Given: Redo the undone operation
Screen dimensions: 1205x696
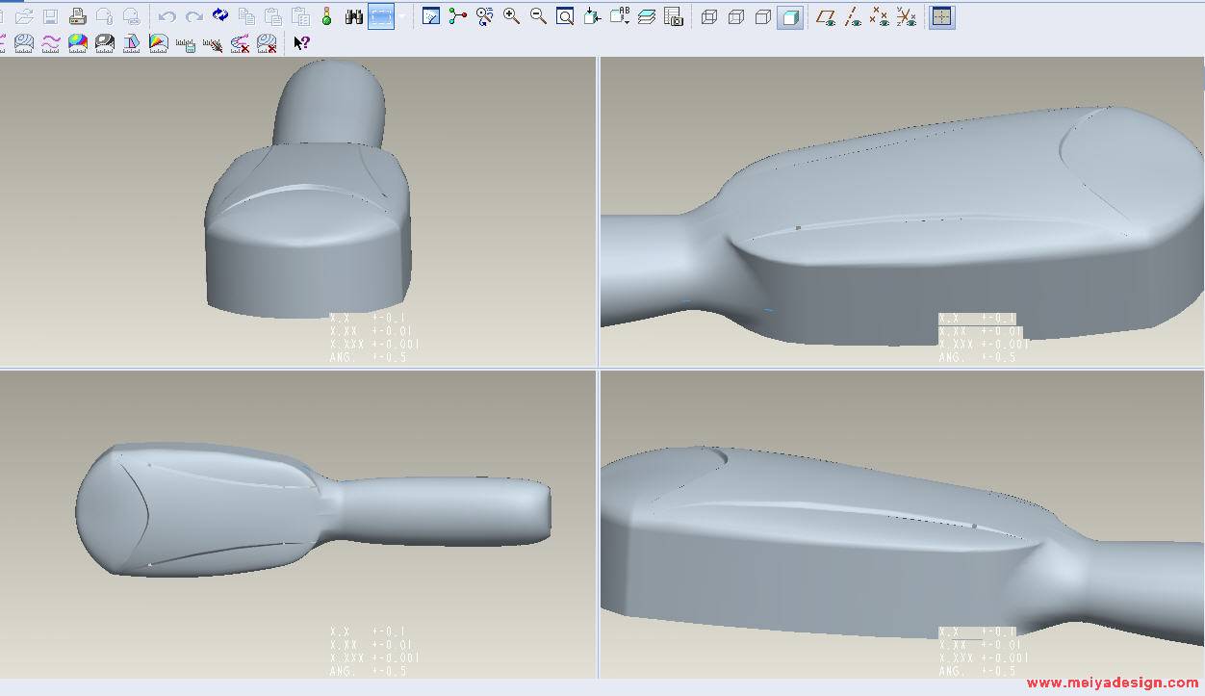Looking at the screenshot, I should coord(193,16).
